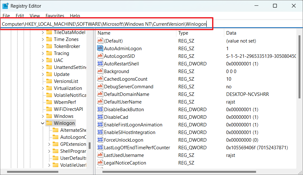Select the DisableCad DWORD icon
Screen dimensions: 303x175
click(100, 117)
